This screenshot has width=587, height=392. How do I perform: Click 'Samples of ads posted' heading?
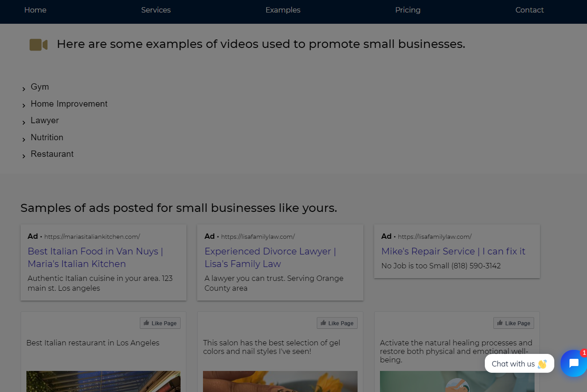[179, 208]
